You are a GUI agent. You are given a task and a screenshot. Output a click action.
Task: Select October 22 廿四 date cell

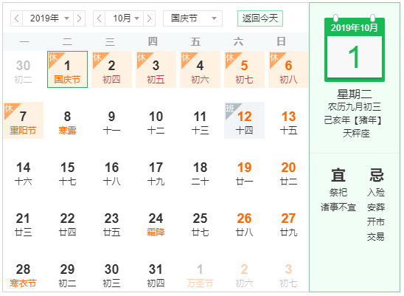pyautogui.click(x=68, y=223)
